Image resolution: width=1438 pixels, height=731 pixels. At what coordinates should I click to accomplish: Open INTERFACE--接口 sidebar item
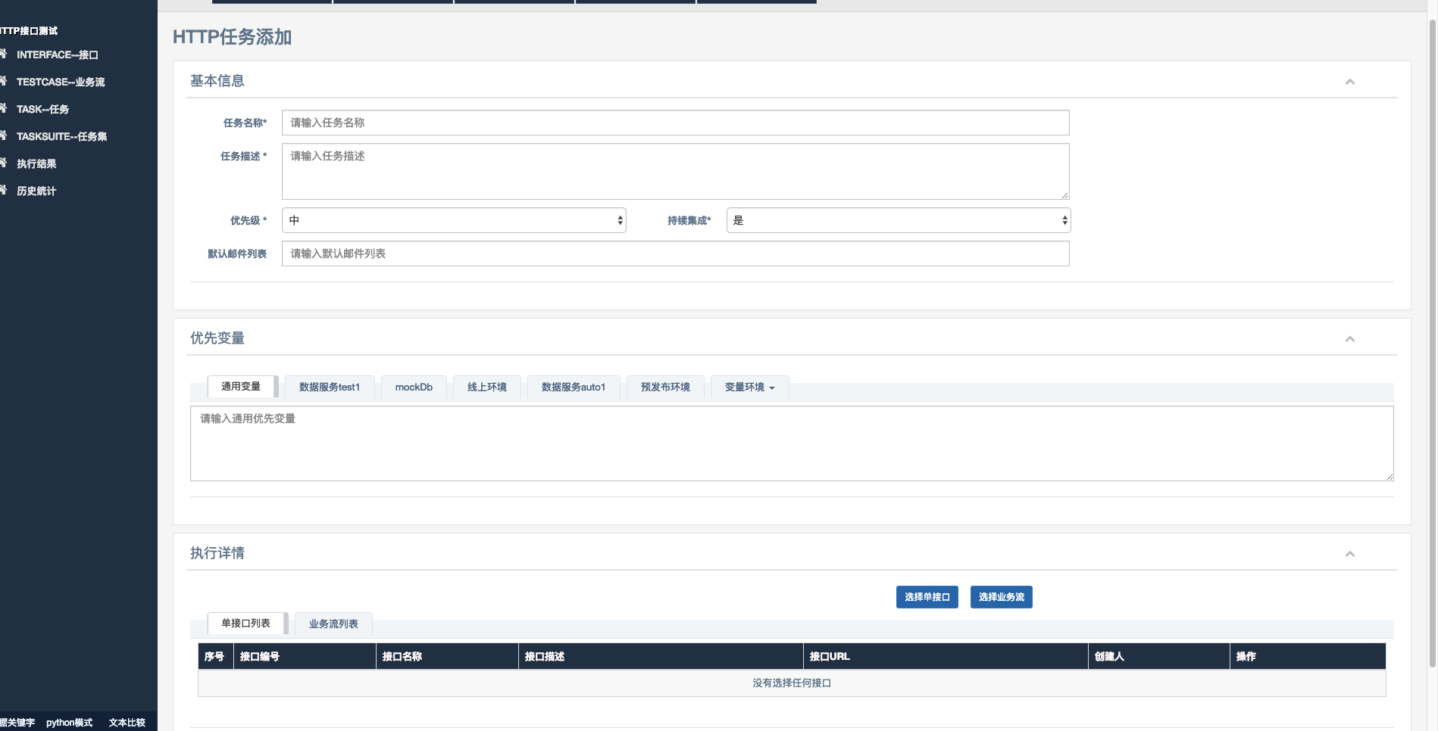click(x=57, y=54)
